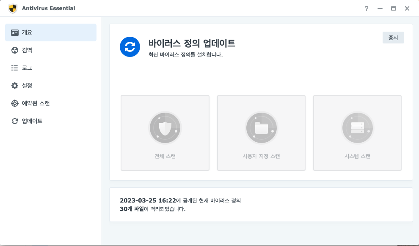
Task: Select the 개요 menu item
Action: coord(51,32)
